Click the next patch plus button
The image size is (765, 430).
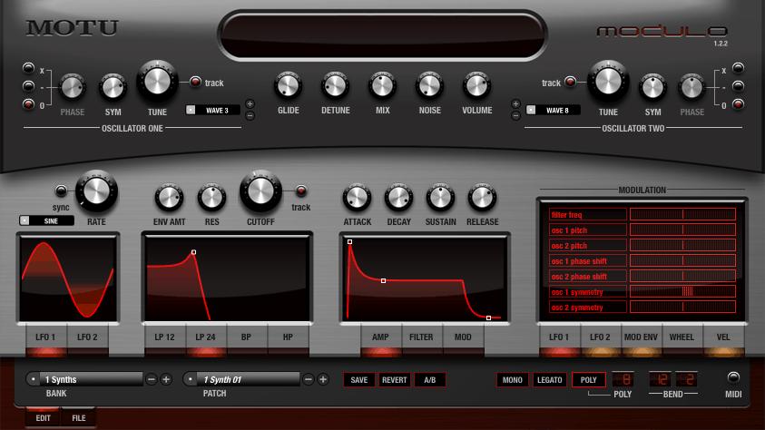pyautogui.click(x=323, y=379)
